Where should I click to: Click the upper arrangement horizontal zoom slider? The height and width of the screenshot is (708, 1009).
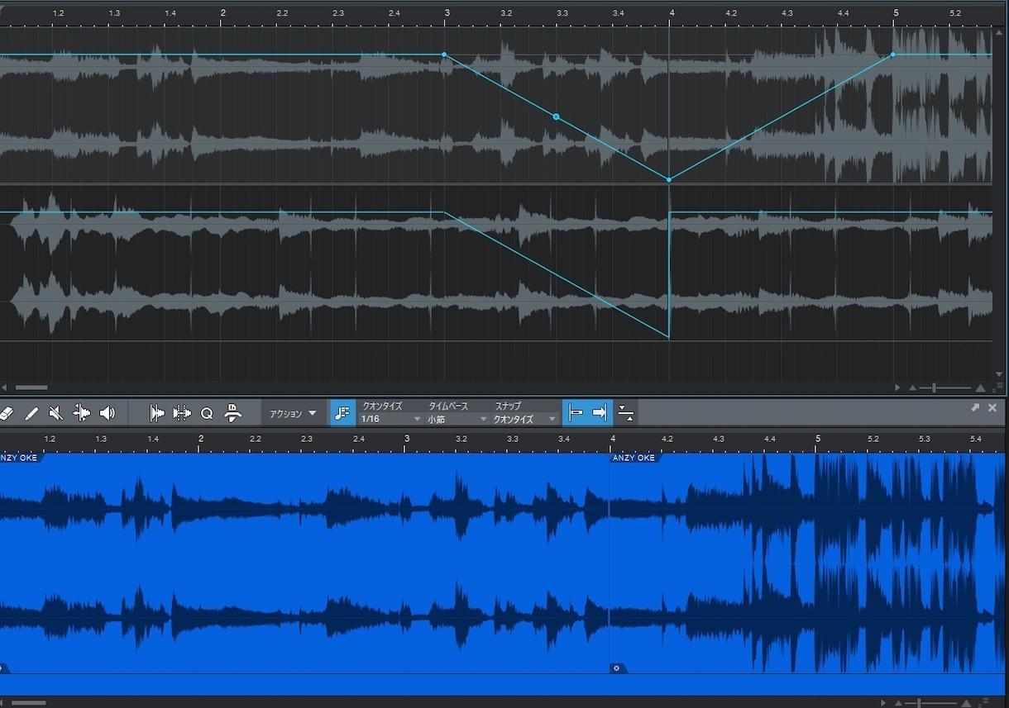tap(944, 387)
